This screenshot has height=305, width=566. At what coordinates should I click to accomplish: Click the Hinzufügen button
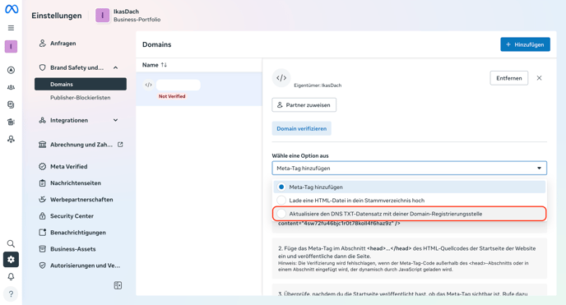(x=525, y=44)
